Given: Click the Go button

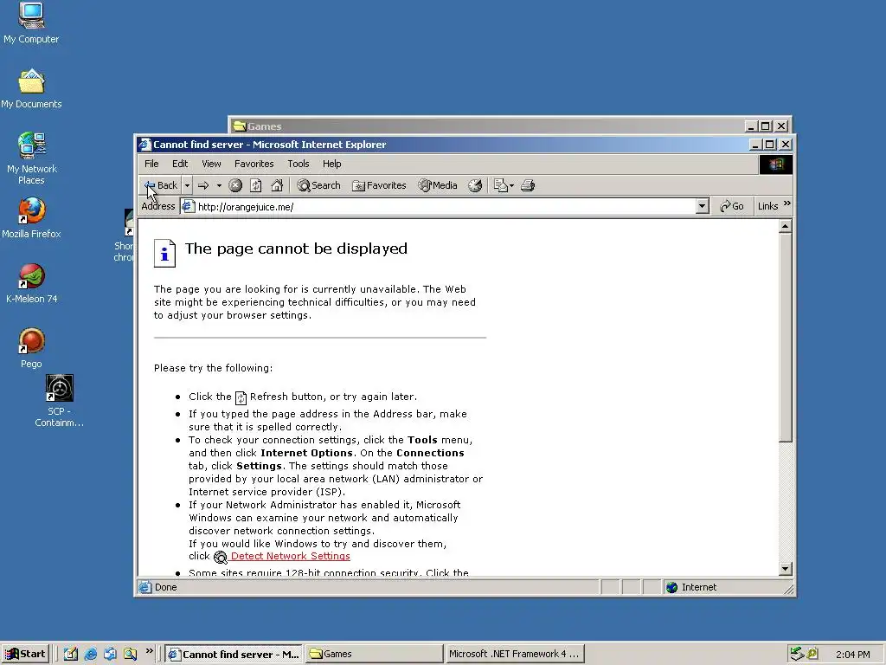Looking at the screenshot, I should (x=732, y=206).
